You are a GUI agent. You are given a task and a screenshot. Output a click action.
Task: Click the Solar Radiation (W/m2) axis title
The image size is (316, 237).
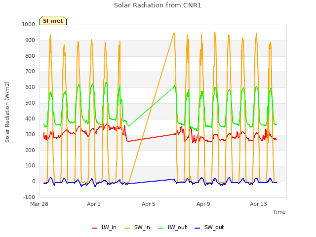click(7, 112)
